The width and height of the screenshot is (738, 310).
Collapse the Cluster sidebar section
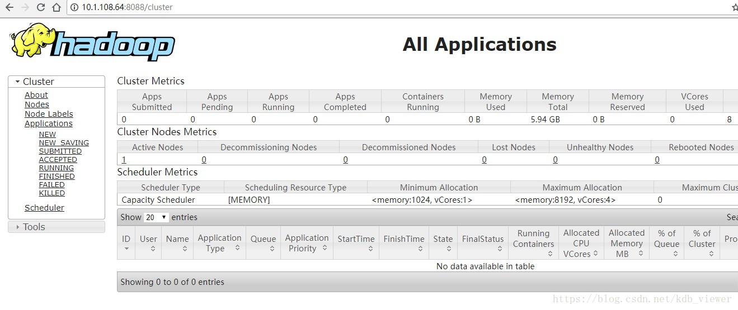57,82
